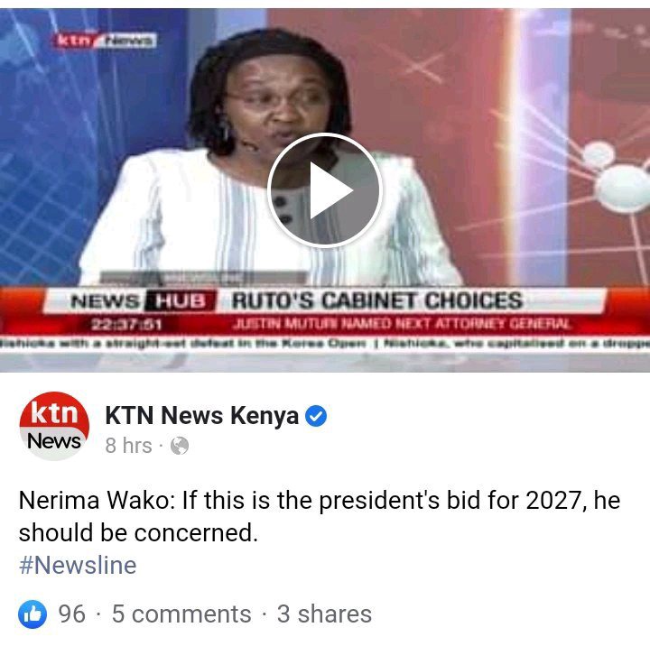The width and height of the screenshot is (650, 646).
Task: Open the 5 comments link
Action: 181,614
